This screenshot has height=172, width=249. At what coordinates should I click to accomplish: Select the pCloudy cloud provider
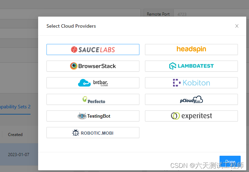pos(191,99)
